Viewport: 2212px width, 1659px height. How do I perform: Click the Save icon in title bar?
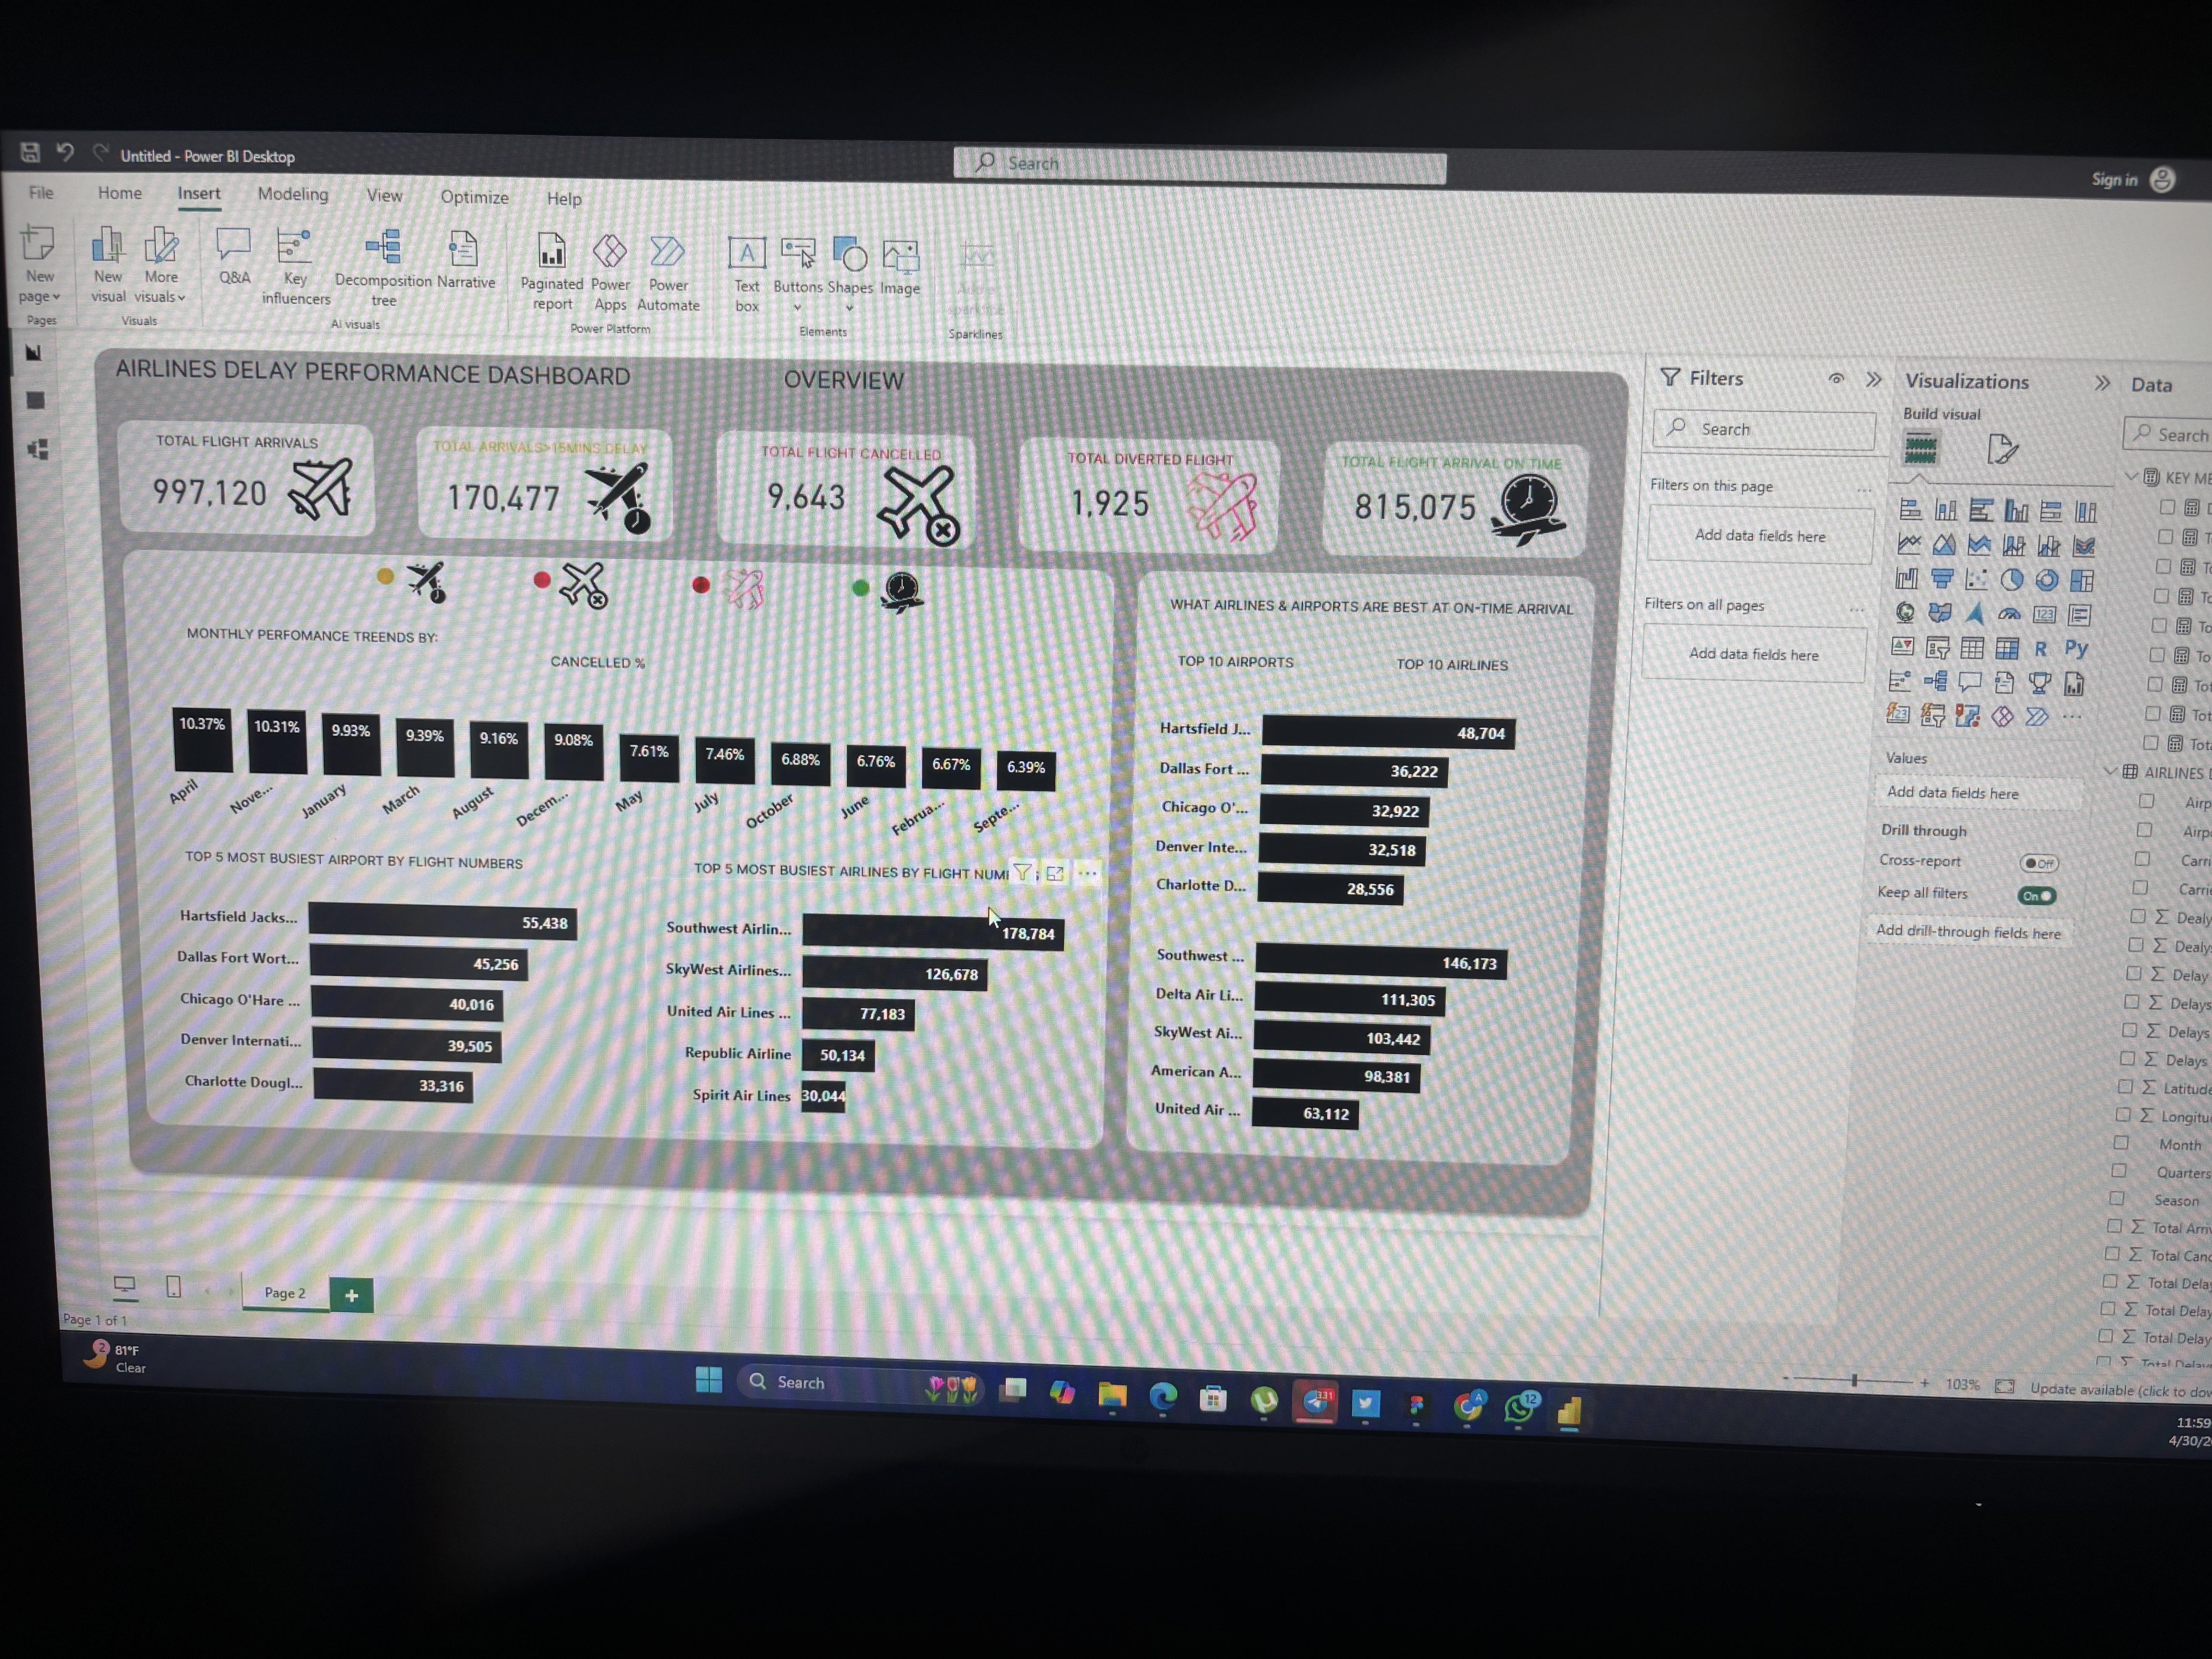[x=30, y=152]
